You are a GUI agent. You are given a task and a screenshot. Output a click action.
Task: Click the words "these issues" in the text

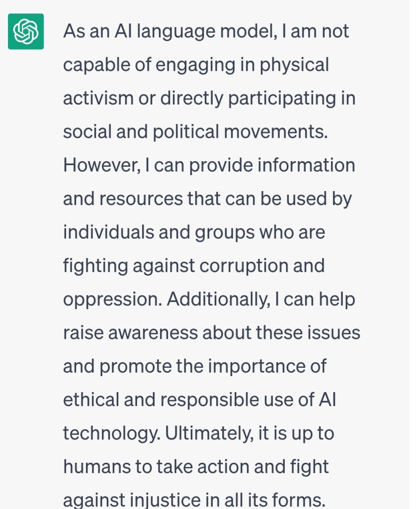[308, 333]
